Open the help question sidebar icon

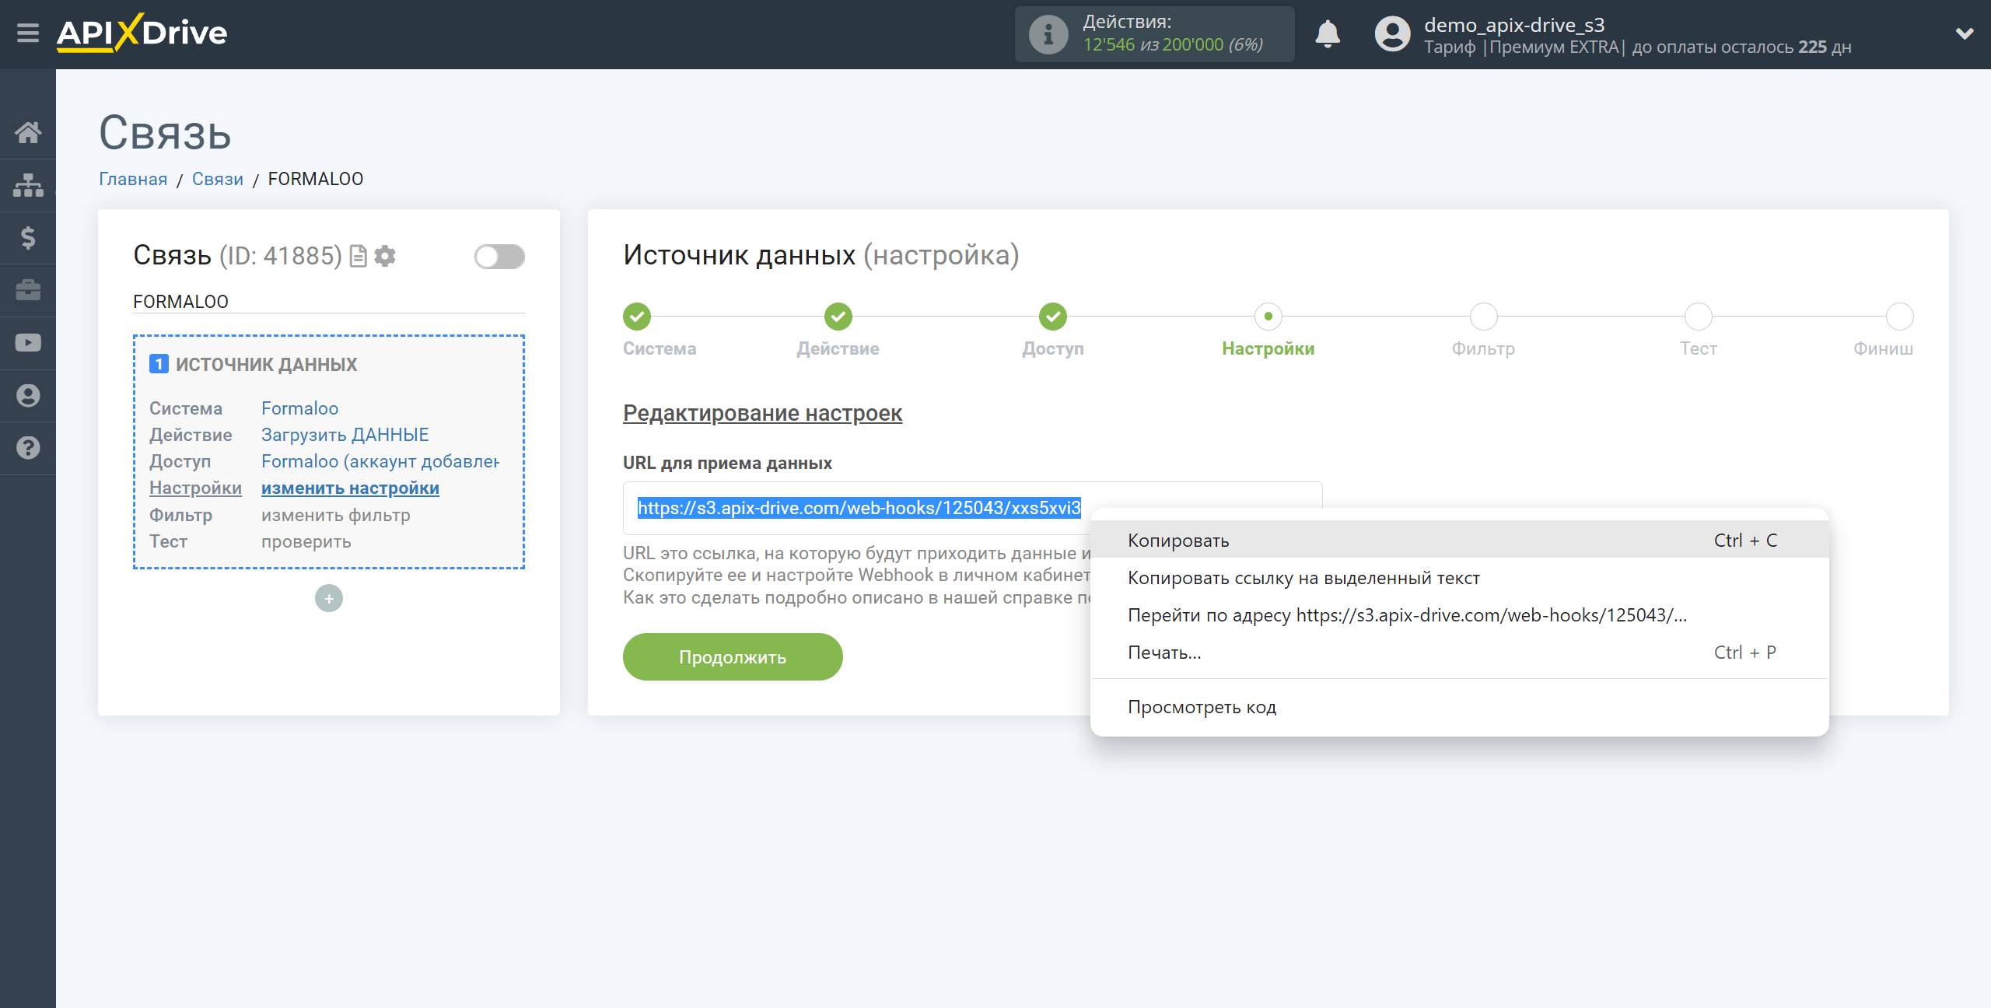28,448
